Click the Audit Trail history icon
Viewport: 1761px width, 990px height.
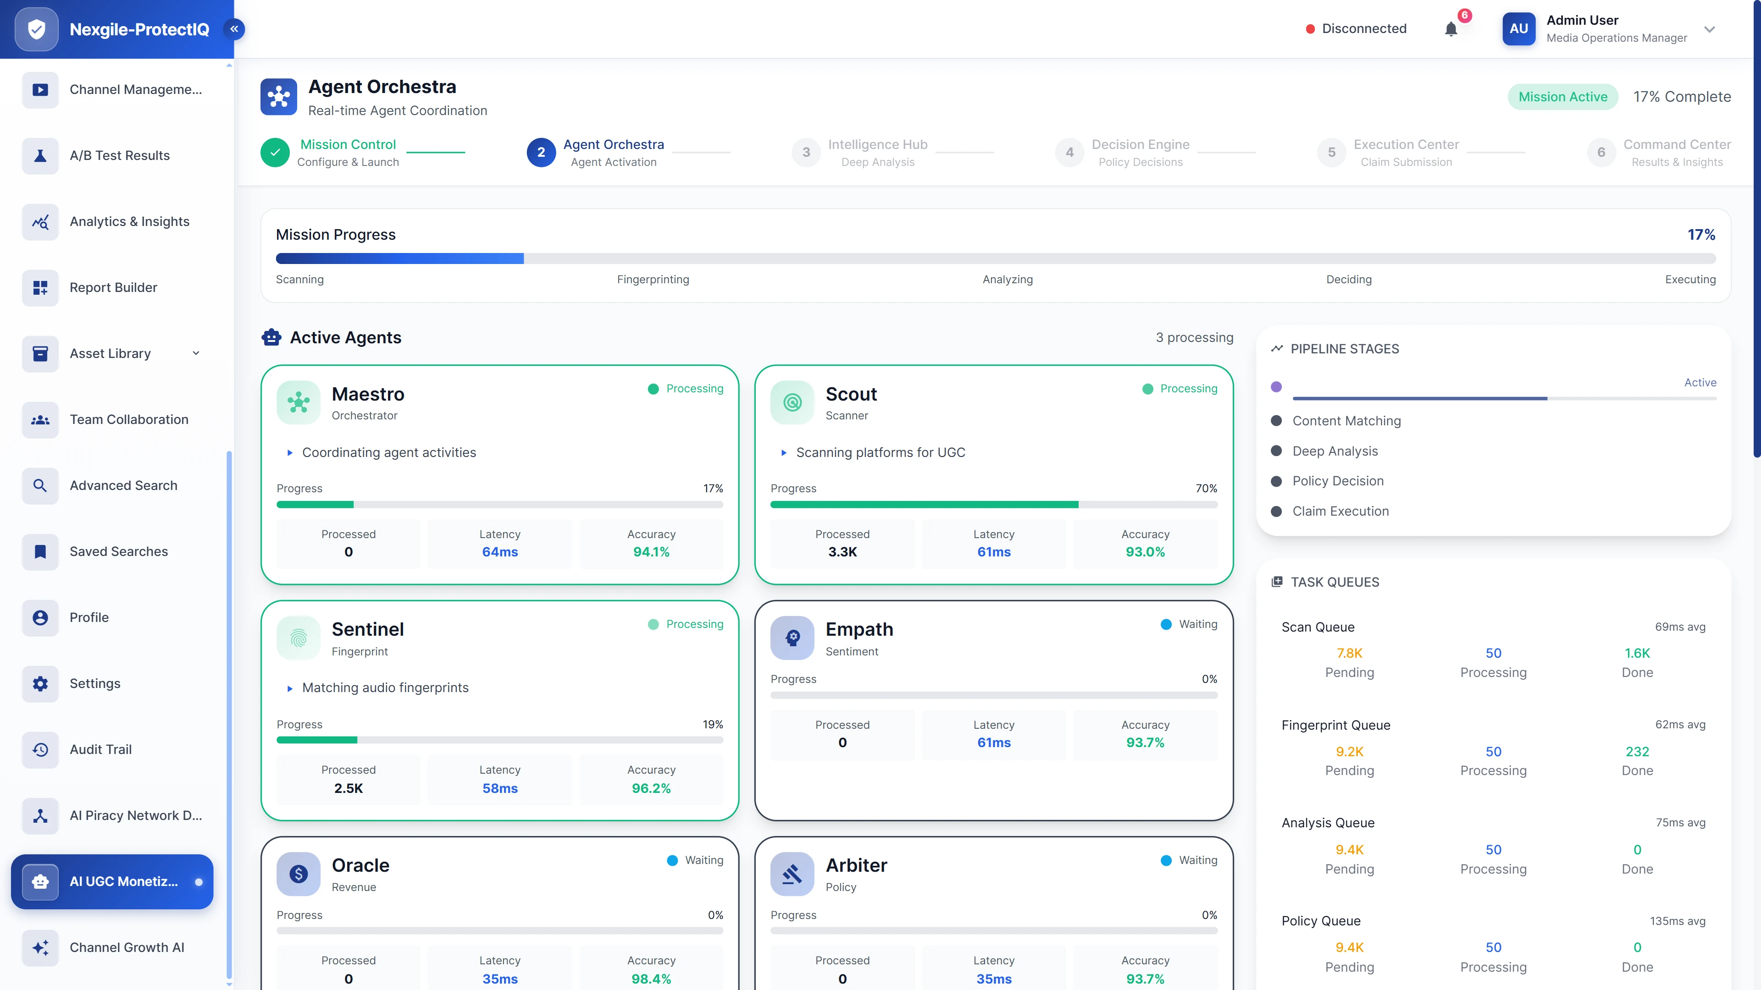39,749
